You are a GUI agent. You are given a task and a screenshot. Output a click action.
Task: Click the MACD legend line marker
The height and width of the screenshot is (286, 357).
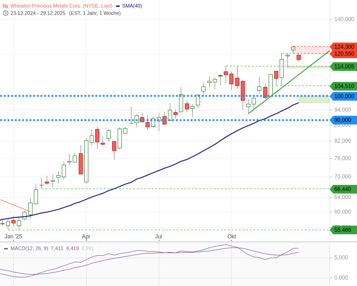coord(6,248)
